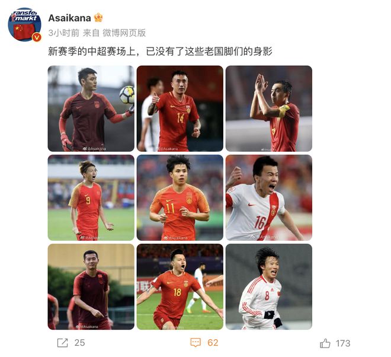Viewport: 391px width, 357px height.
Task: Click the orange verified V badge
Action: (x=37, y=37)
